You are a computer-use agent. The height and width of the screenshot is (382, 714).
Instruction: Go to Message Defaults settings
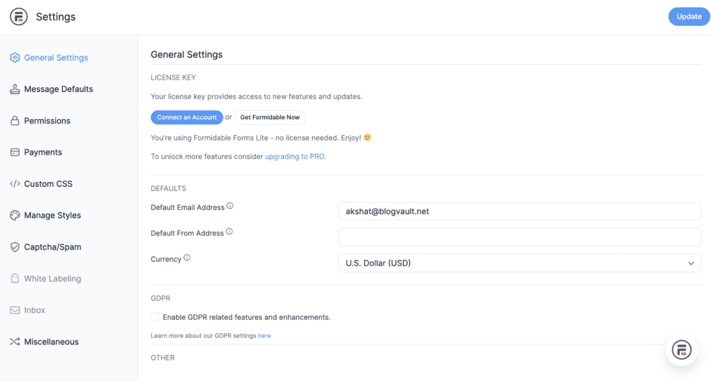(59, 89)
